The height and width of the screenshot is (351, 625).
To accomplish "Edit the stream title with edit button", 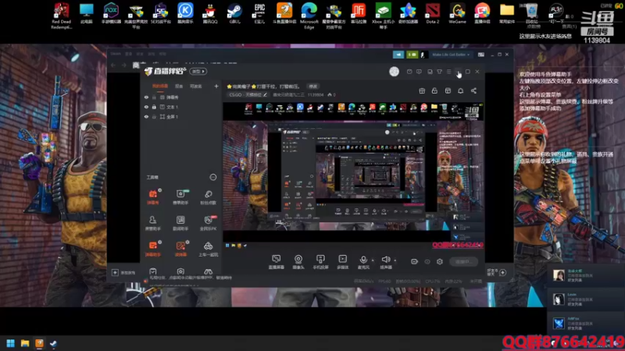I will (x=313, y=87).
